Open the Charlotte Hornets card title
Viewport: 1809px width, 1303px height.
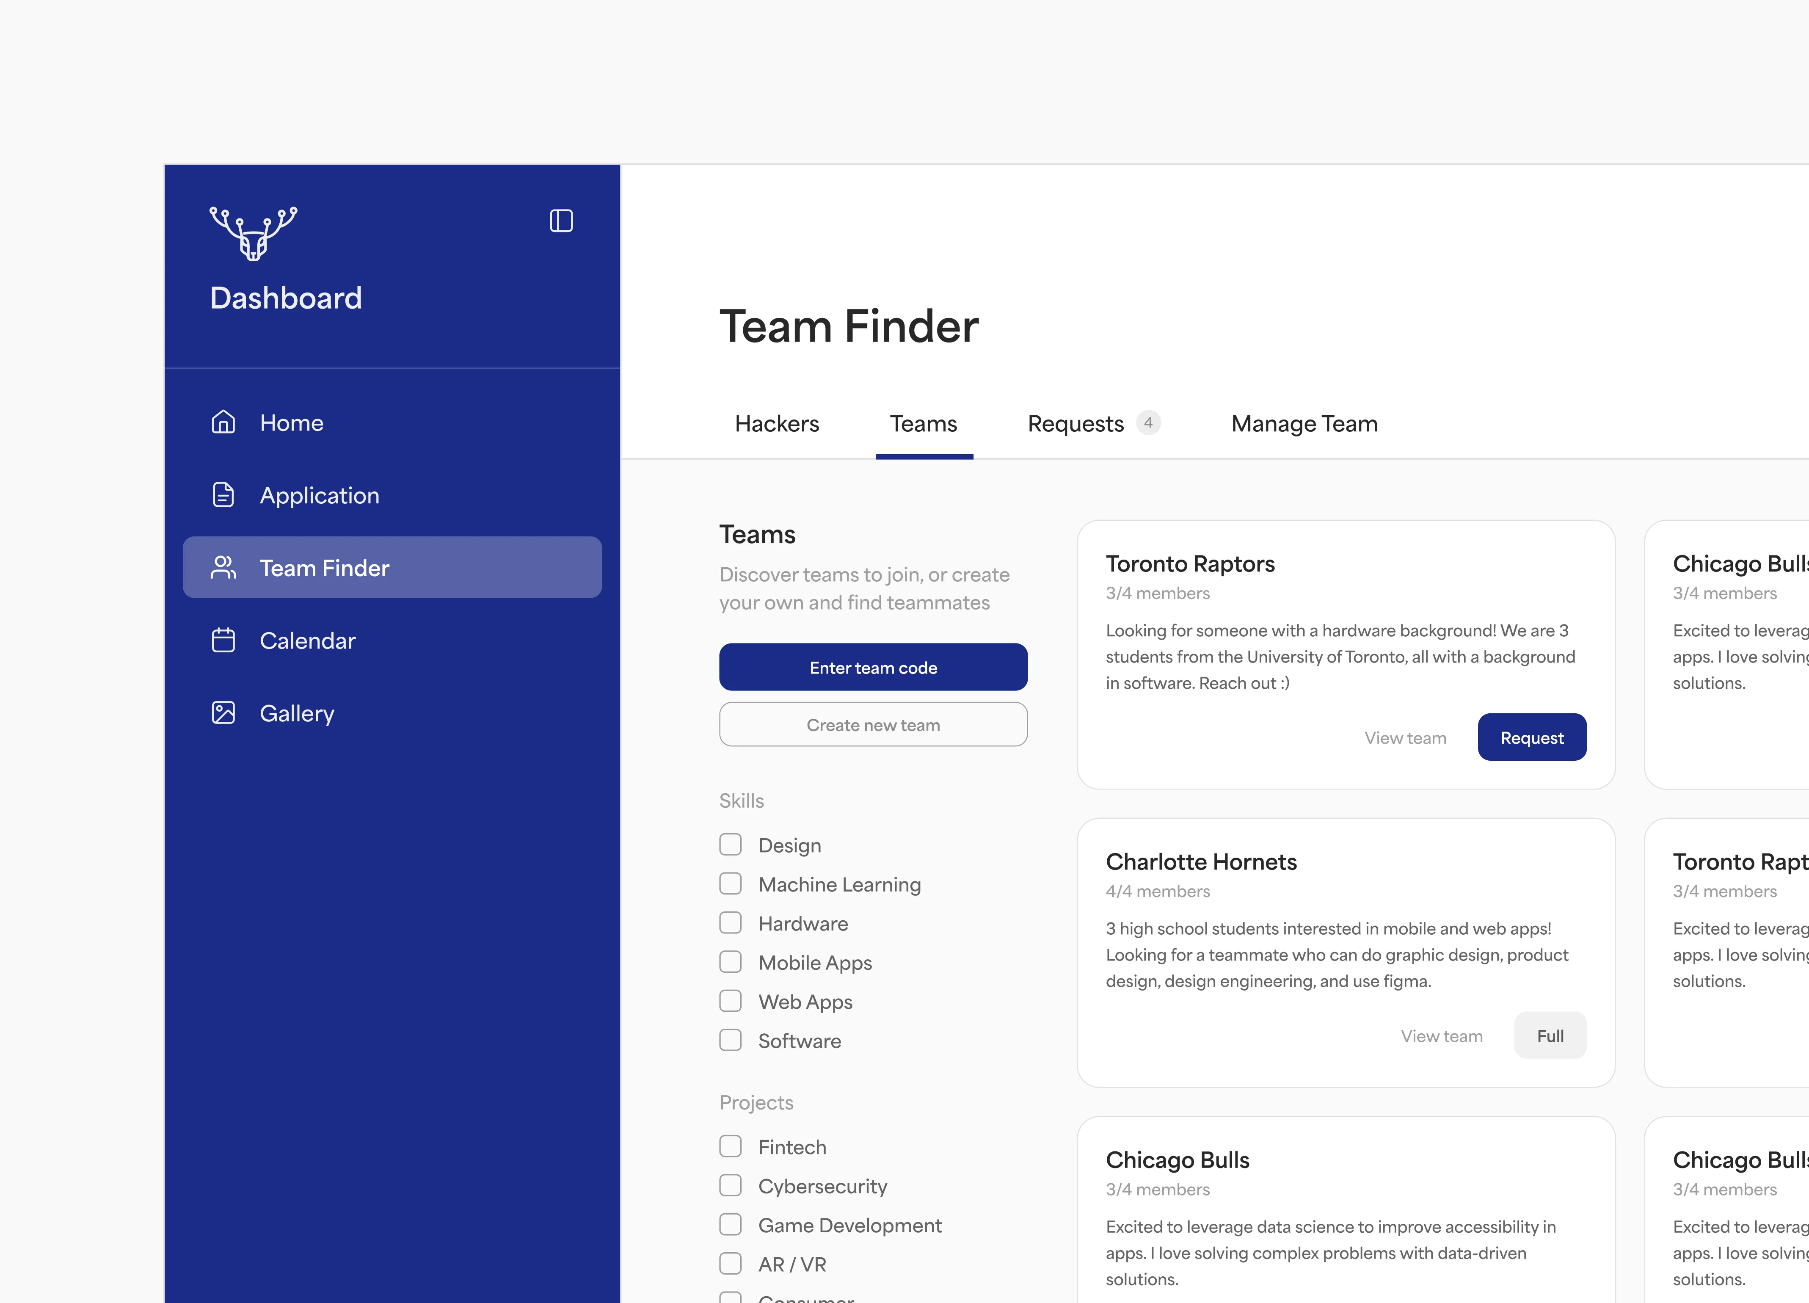pyautogui.click(x=1201, y=862)
